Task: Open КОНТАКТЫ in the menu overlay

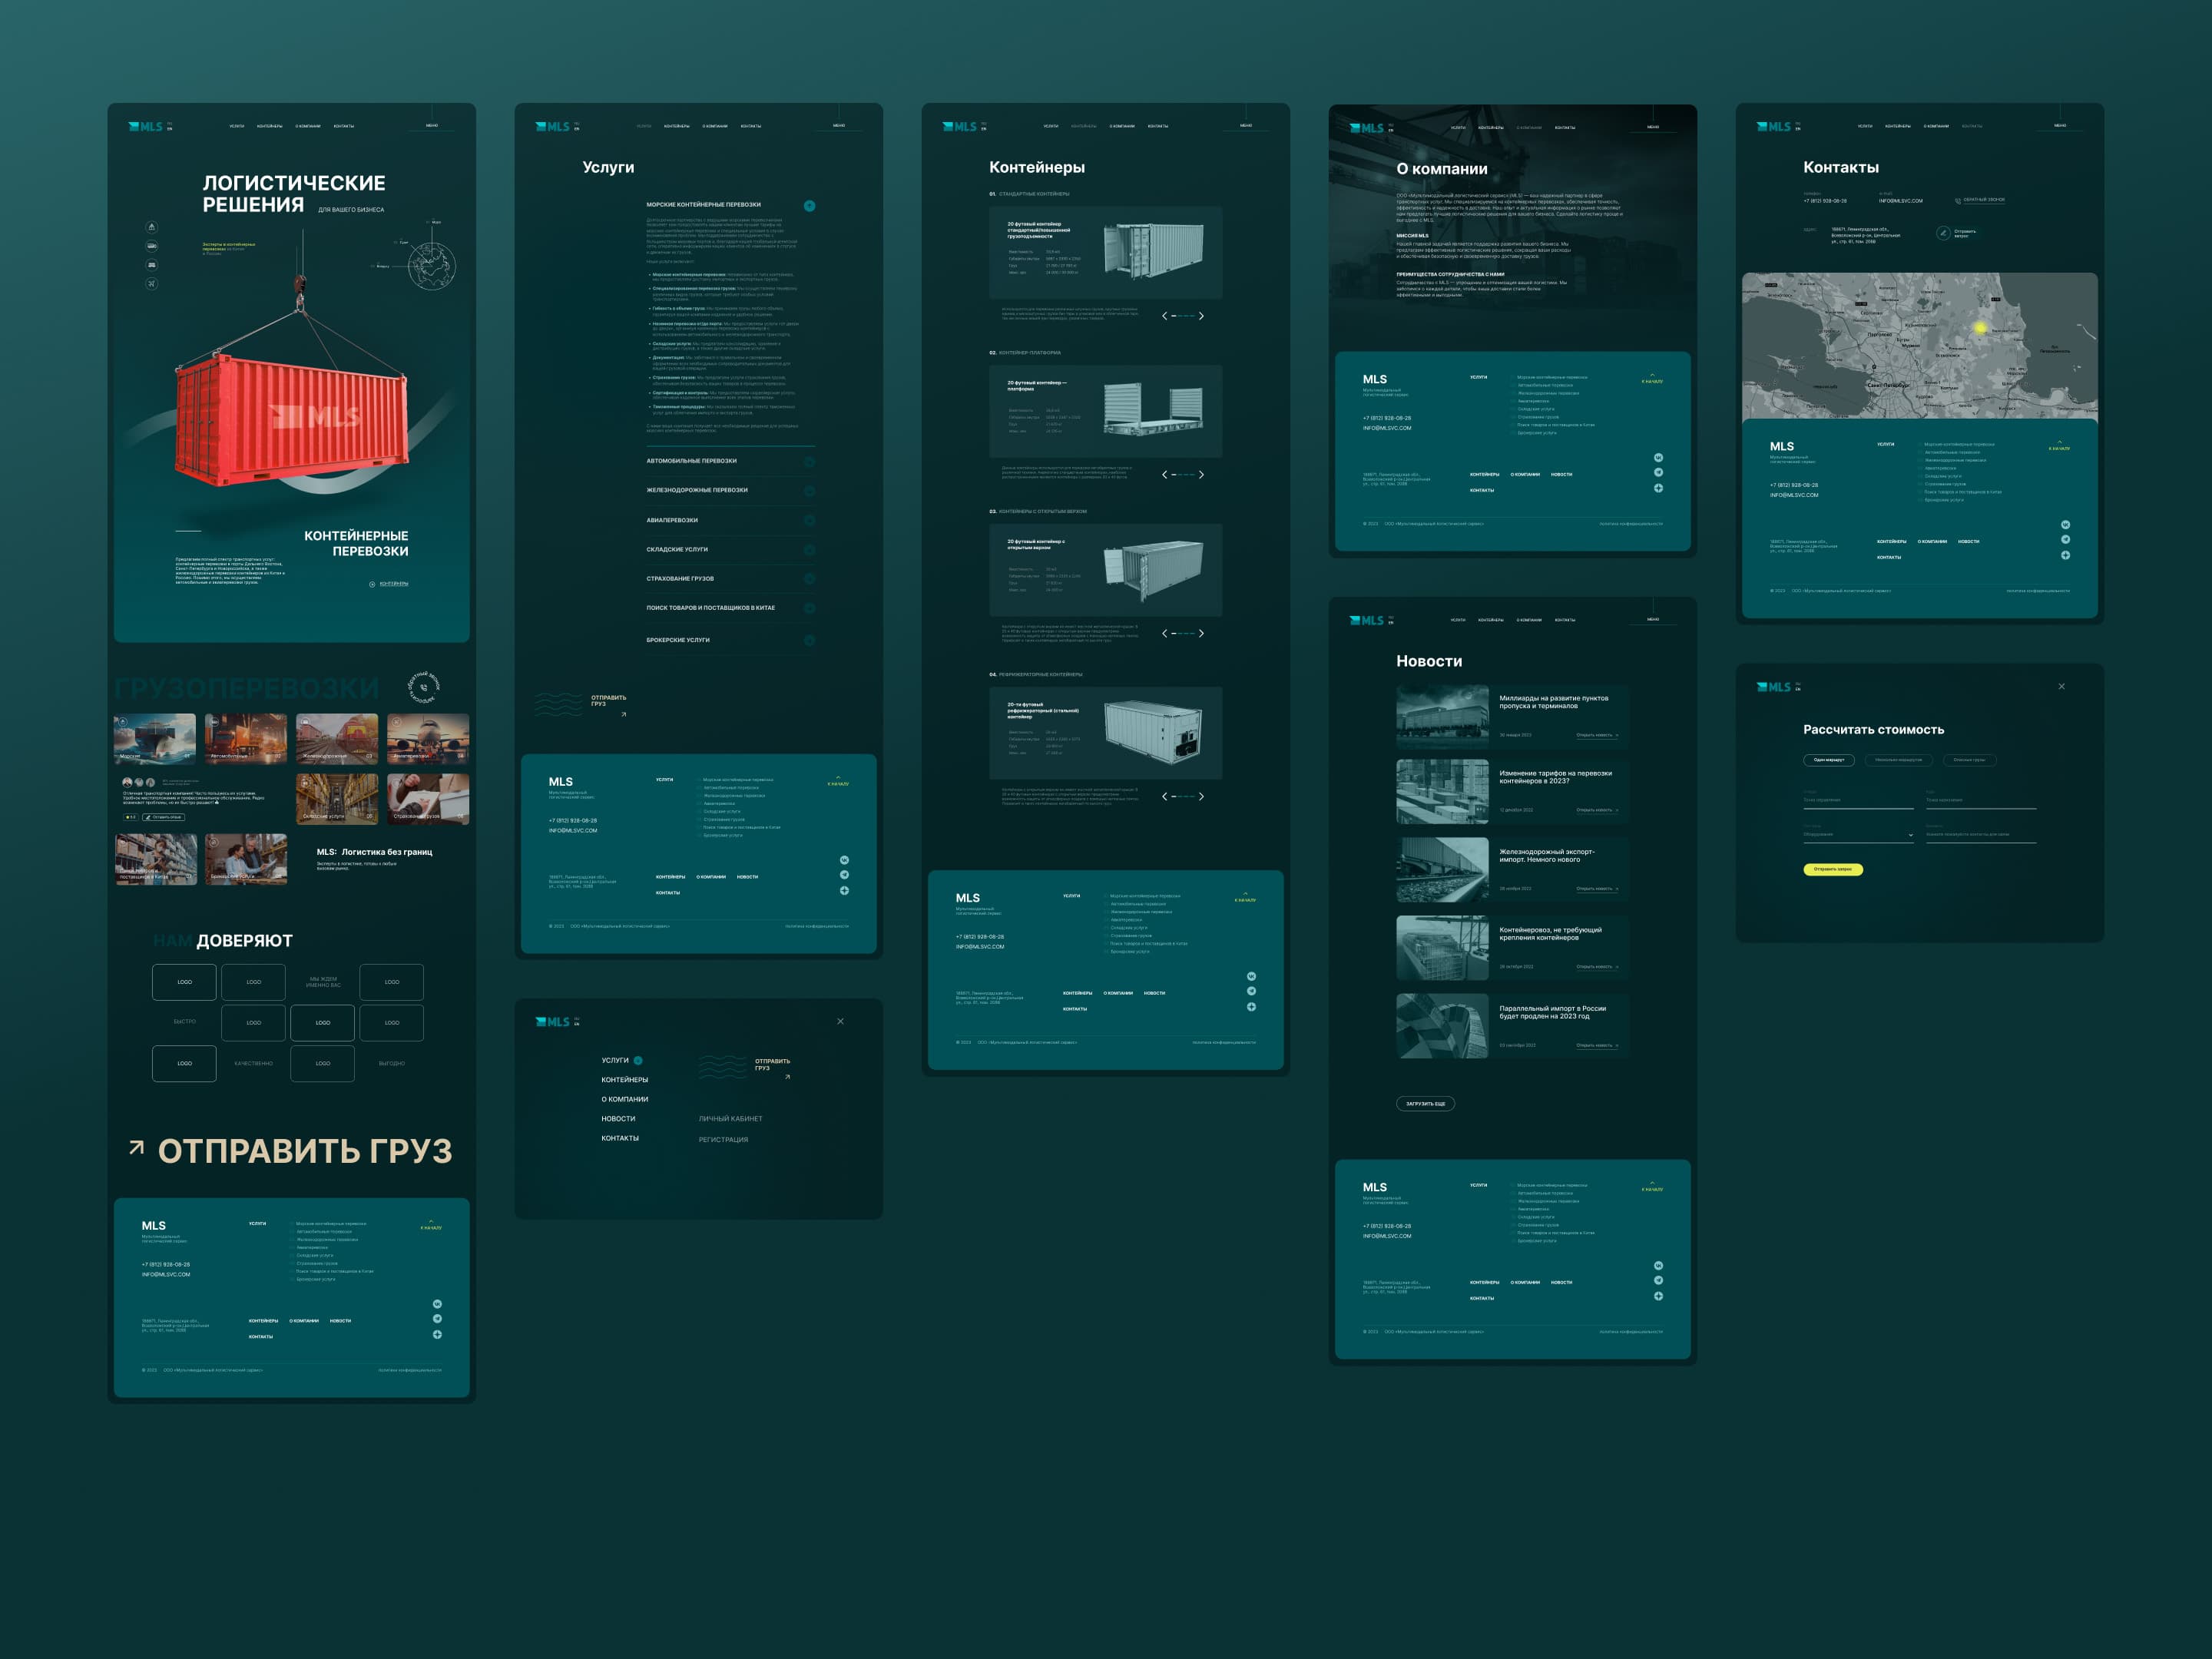Action: (x=620, y=1138)
